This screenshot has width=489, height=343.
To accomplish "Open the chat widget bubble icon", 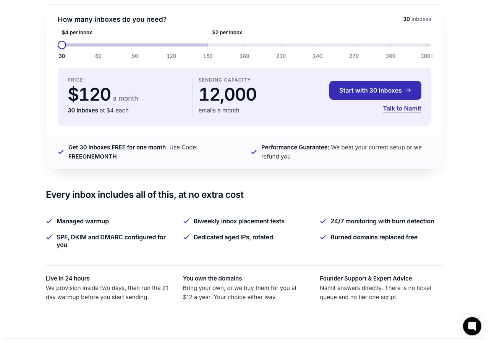I will (x=472, y=326).
